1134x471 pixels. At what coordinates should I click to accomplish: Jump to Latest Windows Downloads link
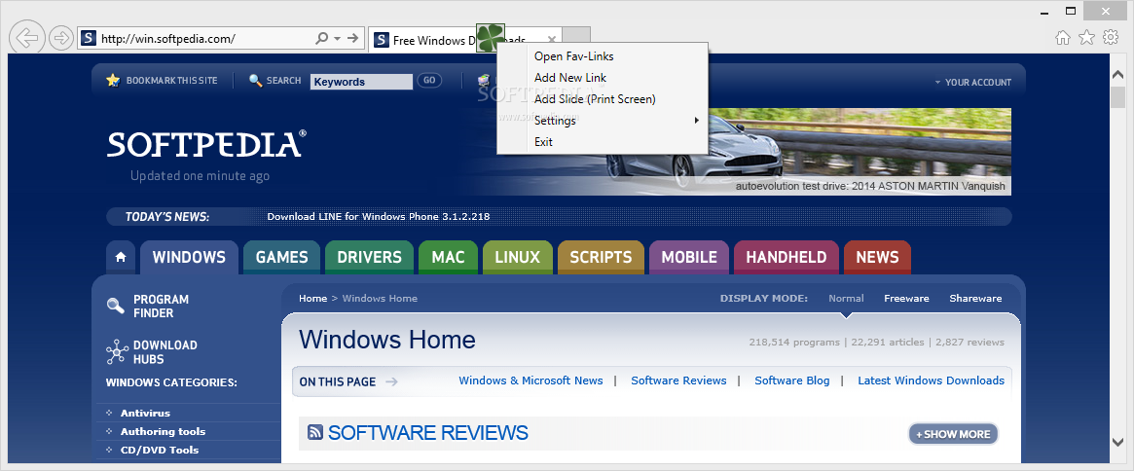click(x=931, y=380)
